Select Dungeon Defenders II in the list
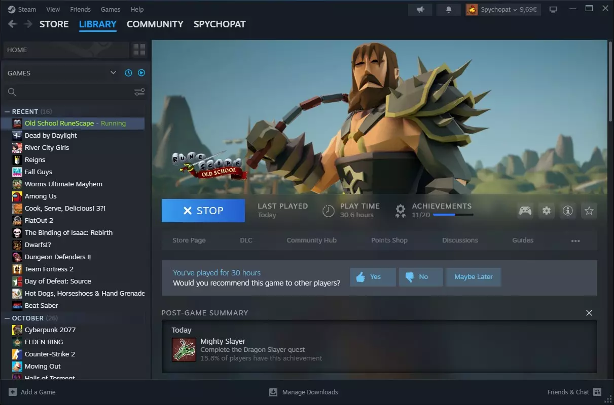The height and width of the screenshot is (405, 614). pyautogui.click(x=73, y=257)
